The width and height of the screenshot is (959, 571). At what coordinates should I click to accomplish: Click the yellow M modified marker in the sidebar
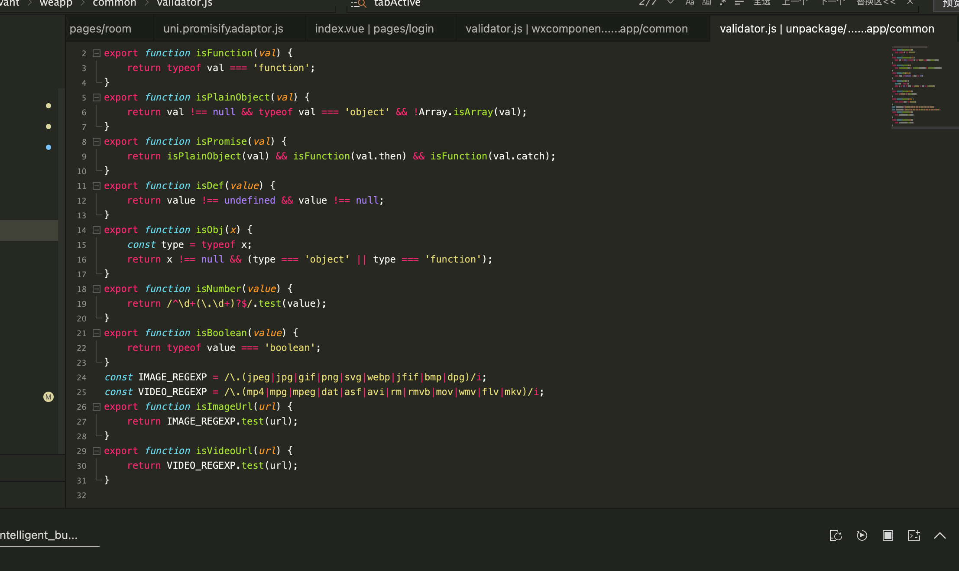pyautogui.click(x=49, y=397)
